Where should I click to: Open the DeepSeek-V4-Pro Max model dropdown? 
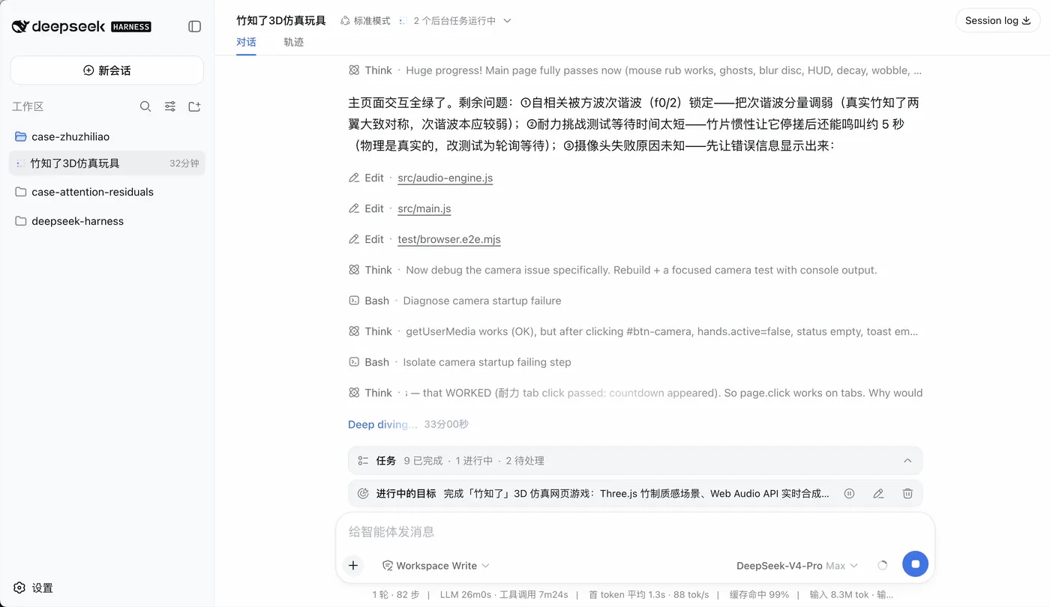[x=797, y=566]
